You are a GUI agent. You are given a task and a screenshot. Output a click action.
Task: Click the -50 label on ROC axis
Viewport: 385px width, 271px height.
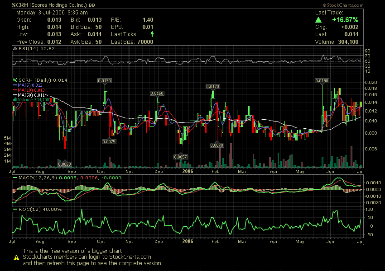click(x=370, y=234)
